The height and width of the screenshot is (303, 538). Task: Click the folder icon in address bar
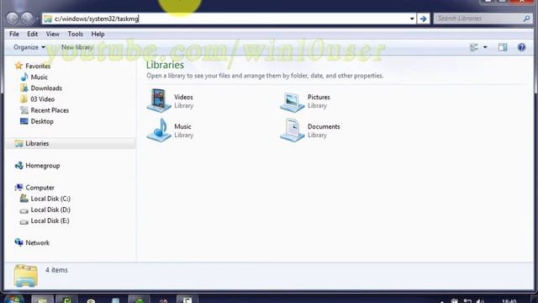tap(48, 19)
